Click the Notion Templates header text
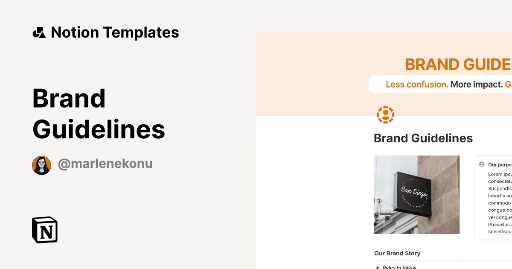512x269 pixels. coord(115,32)
